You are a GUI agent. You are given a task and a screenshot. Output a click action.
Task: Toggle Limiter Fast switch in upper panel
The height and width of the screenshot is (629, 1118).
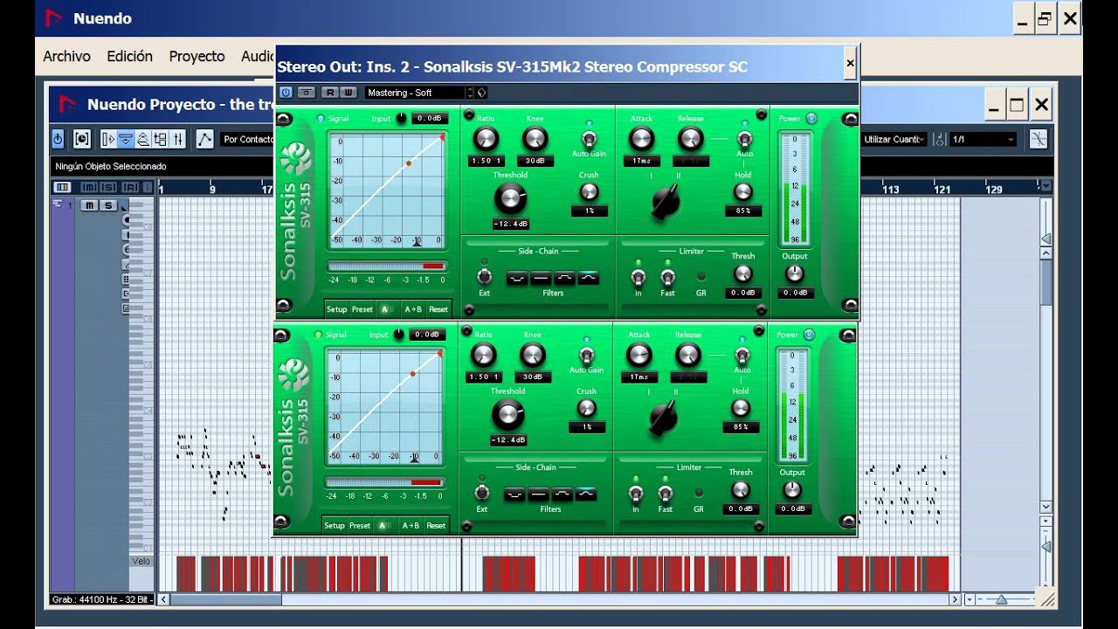pyautogui.click(x=667, y=278)
